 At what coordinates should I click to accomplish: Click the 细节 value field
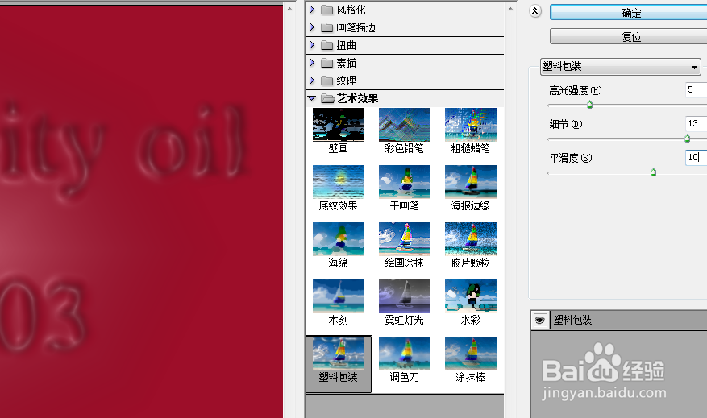[x=696, y=123]
